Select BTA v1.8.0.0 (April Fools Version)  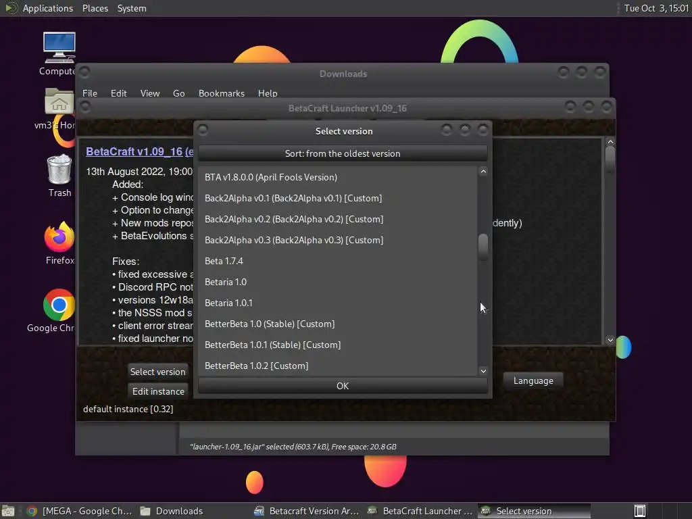click(338, 177)
